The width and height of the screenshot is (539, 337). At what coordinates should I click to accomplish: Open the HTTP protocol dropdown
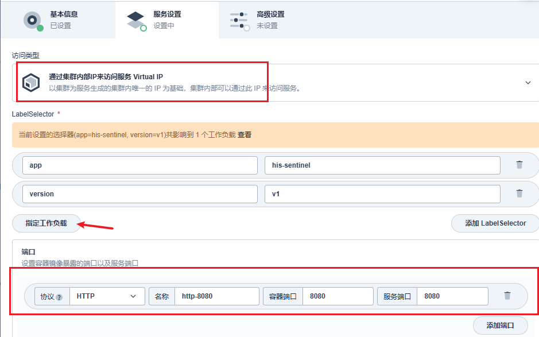click(107, 296)
